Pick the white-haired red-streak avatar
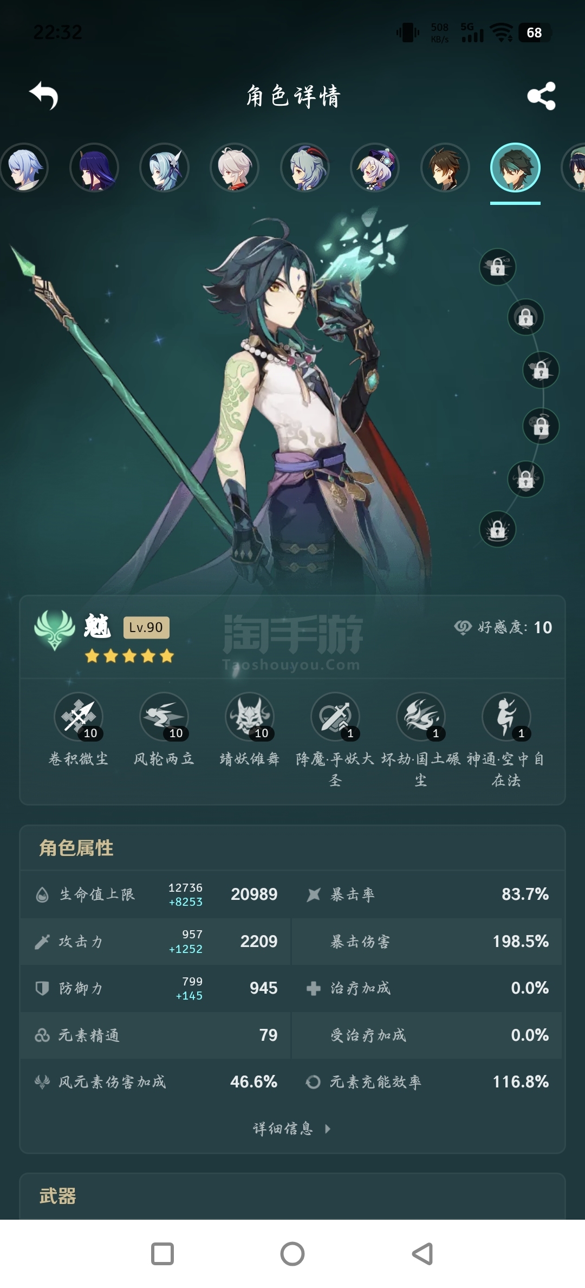Screen dimensions: 585x1288 [x=235, y=168]
